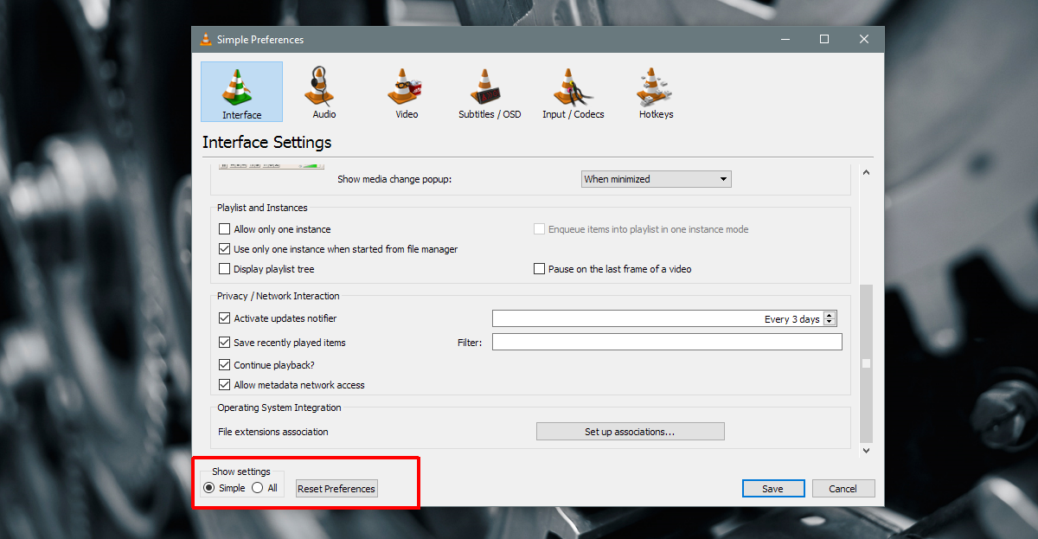Click the scrollbar up arrow
Screen dimensions: 1038x539
[x=866, y=172]
